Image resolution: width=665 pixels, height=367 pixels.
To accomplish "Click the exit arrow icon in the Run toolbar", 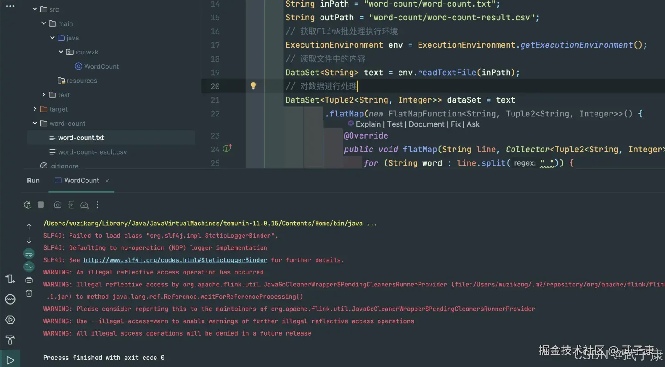I will point(71,205).
